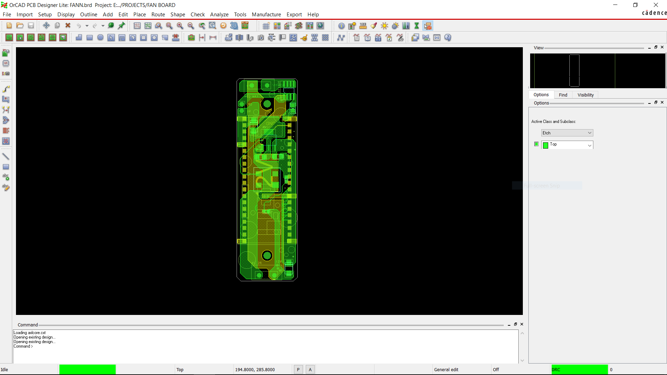667x375 pixels.
Task: Close the Options panel
Action: (662, 102)
